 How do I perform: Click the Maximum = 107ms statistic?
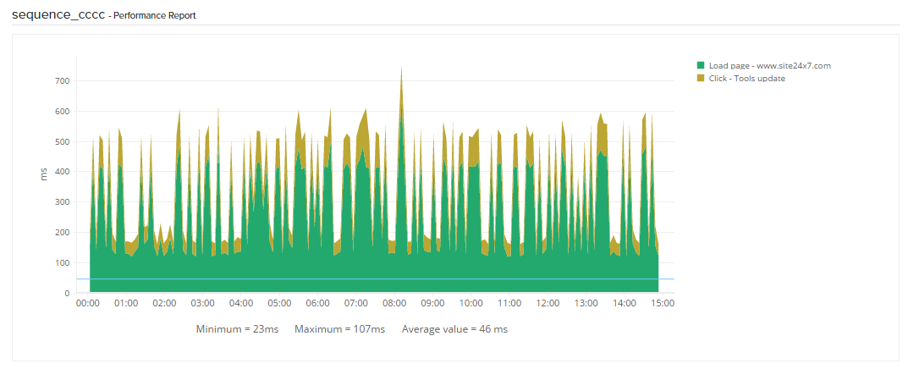click(339, 329)
